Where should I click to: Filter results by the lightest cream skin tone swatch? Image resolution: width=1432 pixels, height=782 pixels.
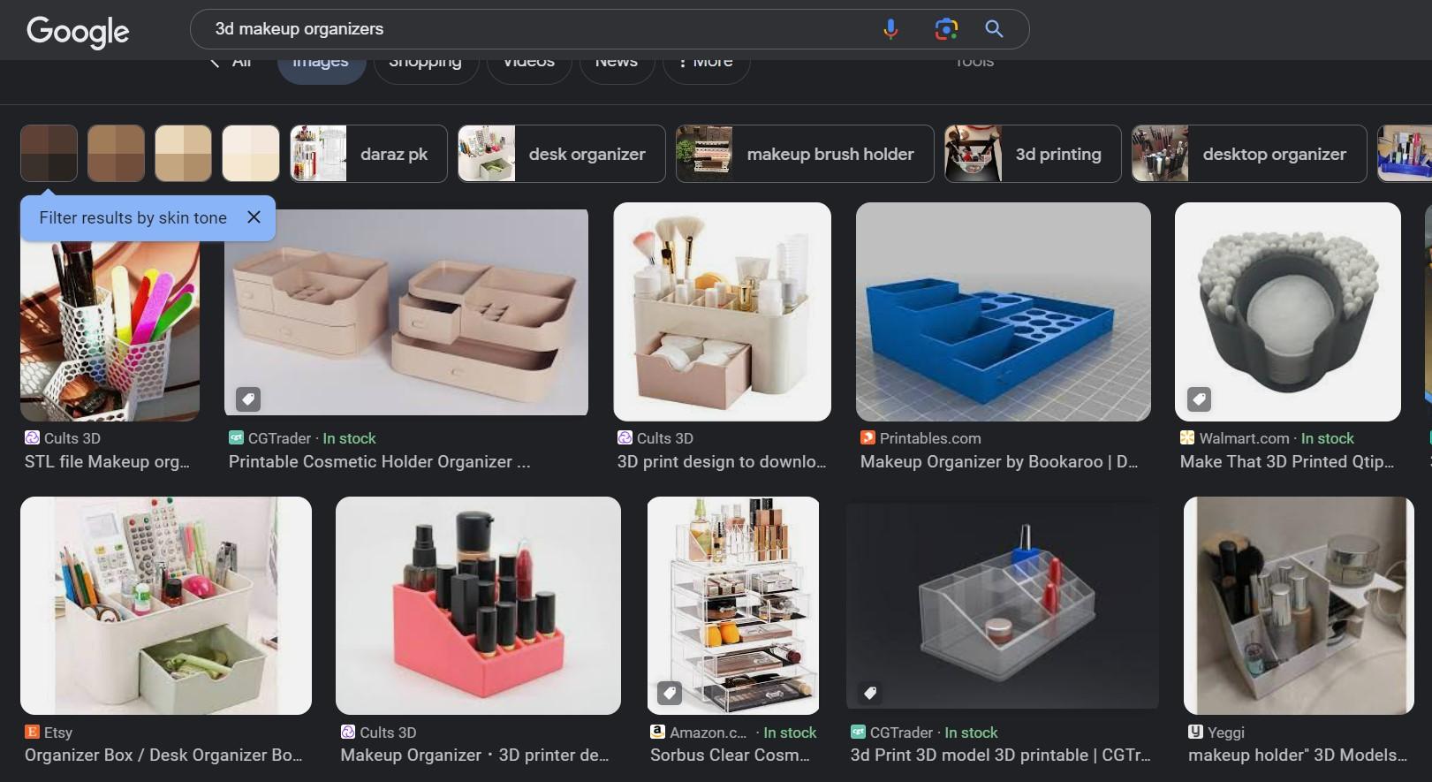point(251,154)
